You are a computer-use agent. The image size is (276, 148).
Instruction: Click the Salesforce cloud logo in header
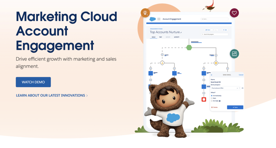click(153, 19)
